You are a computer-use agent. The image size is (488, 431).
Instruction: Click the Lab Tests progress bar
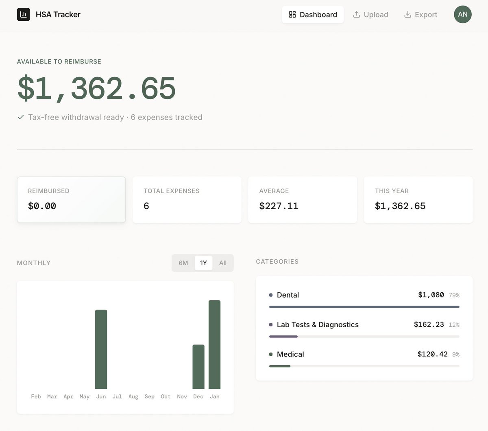[x=364, y=337]
